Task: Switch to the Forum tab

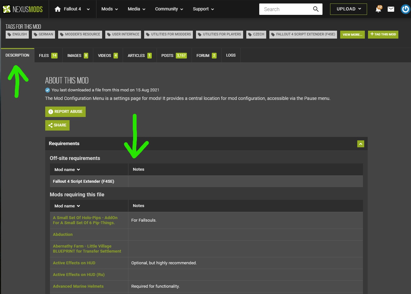Action: [x=206, y=55]
